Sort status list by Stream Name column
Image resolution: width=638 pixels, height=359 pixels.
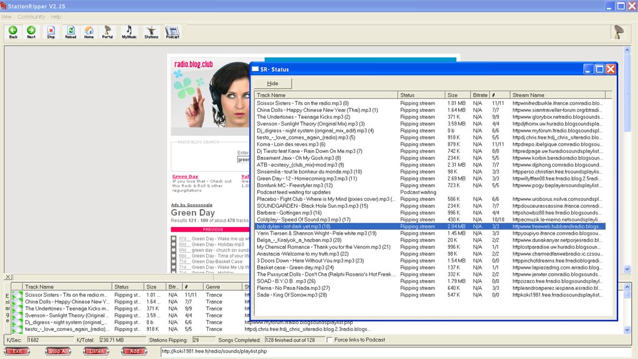pyautogui.click(x=558, y=95)
